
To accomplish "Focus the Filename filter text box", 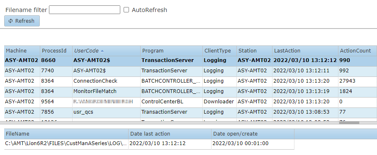I will [84, 10].
